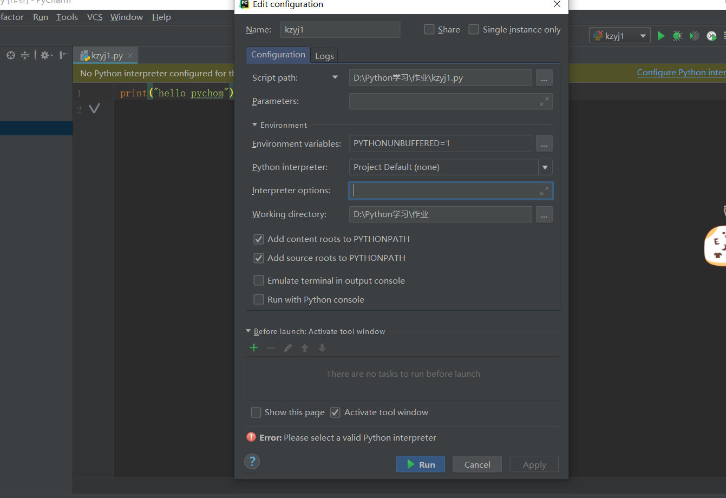Image resolution: width=726 pixels, height=498 pixels.
Task: Click the move task down arrow
Action: click(x=322, y=348)
